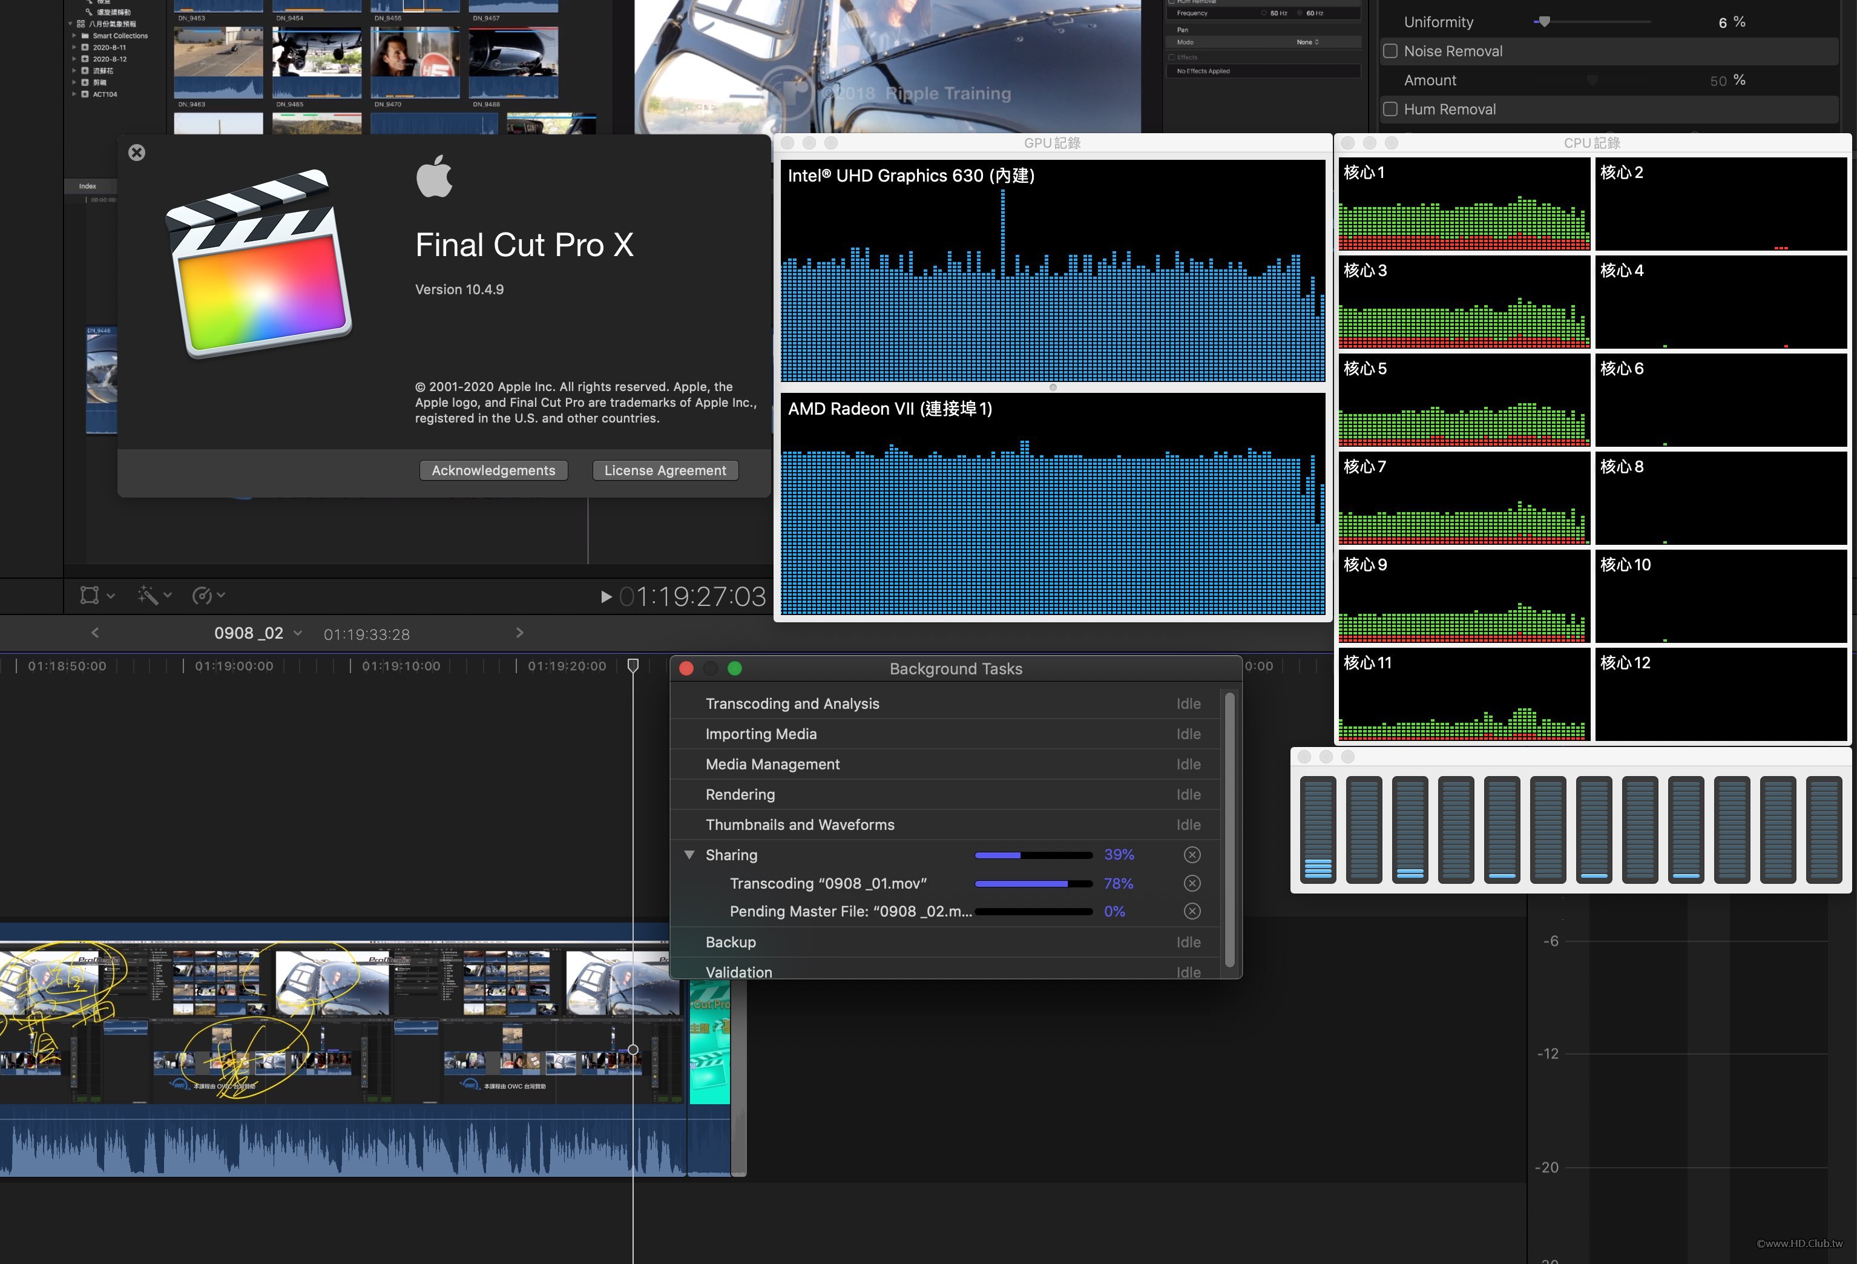This screenshot has height=1264, width=1857.
Task: Cancel the Sharing task with its X icon
Action: point(1191,855)
